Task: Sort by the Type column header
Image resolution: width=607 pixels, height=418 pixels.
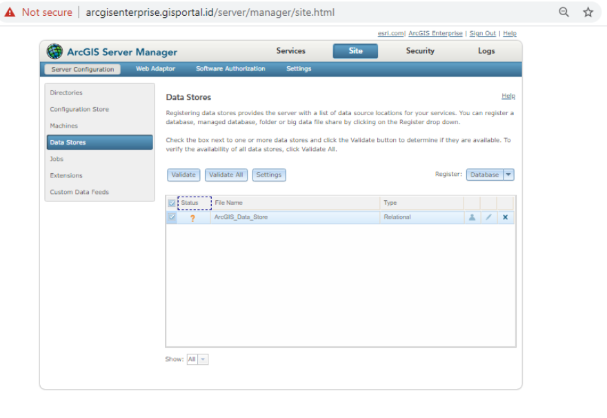Action: point(421,203)
